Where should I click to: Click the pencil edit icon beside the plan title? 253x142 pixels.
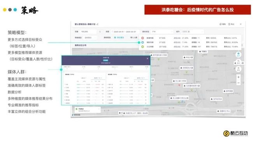(97, 24)
